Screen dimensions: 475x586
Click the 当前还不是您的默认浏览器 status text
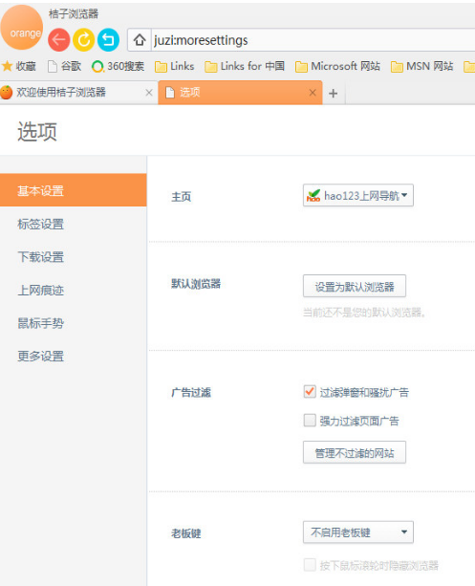pos(364,312)
